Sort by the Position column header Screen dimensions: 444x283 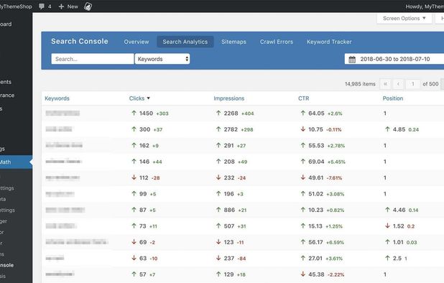[x=393, y=98]
